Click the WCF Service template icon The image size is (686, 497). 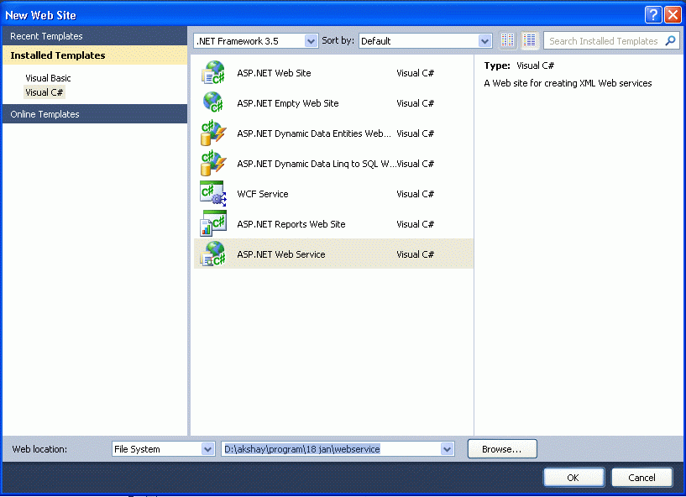[x=213, y=193]
